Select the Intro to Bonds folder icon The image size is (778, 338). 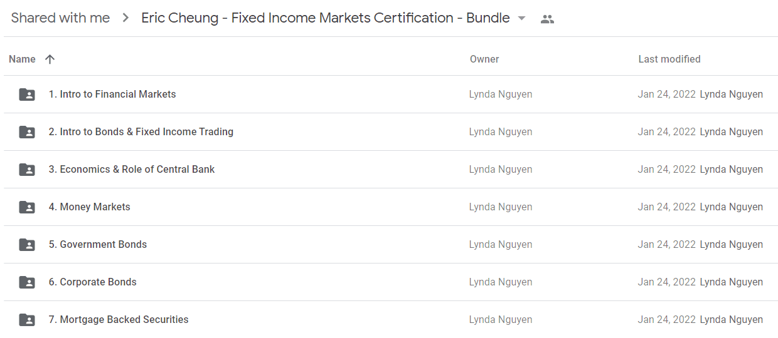27,132
